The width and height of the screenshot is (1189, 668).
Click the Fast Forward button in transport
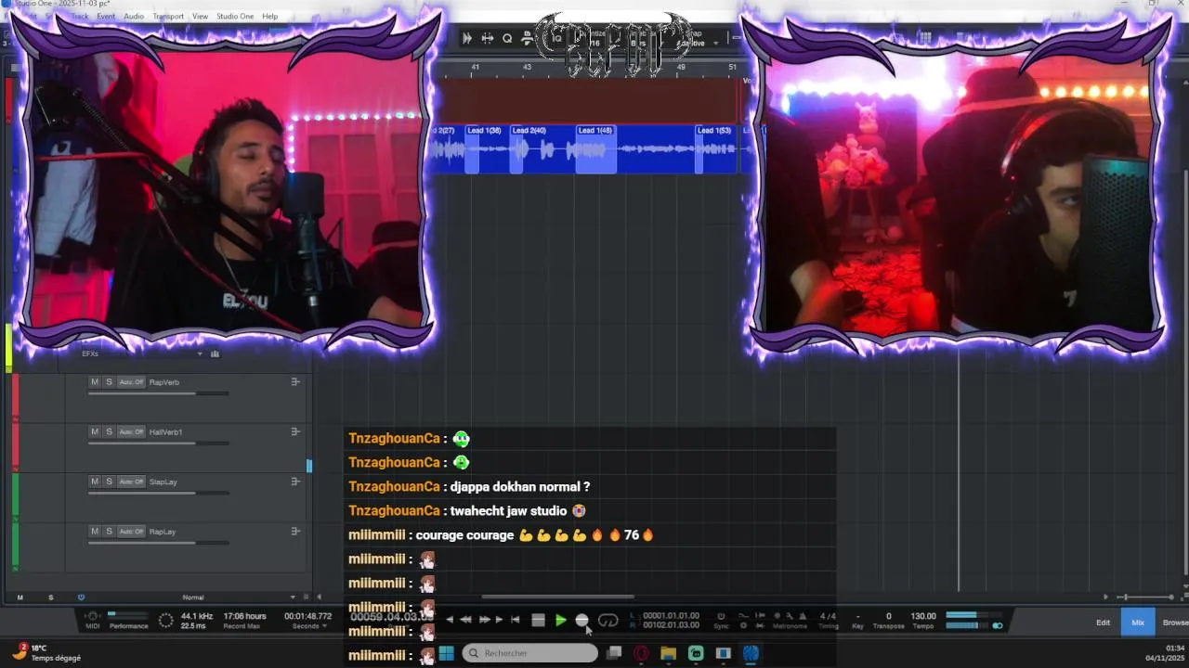tap(484, 620)
